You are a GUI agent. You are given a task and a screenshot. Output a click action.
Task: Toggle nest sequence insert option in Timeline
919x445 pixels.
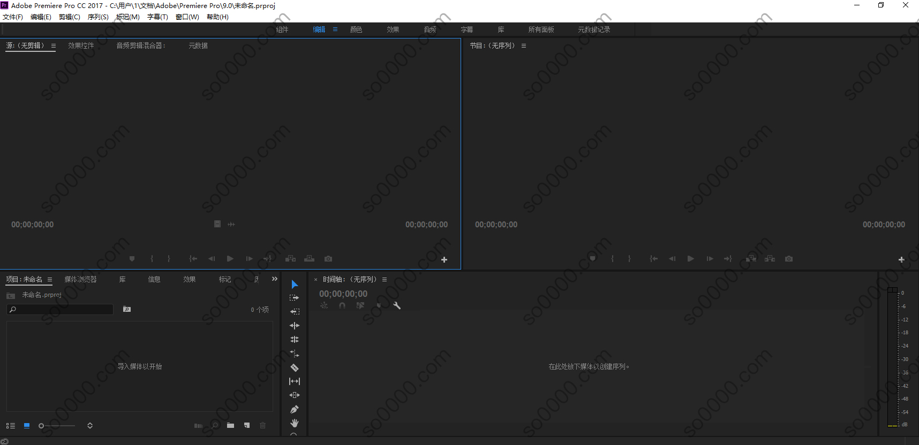[324, 305]
